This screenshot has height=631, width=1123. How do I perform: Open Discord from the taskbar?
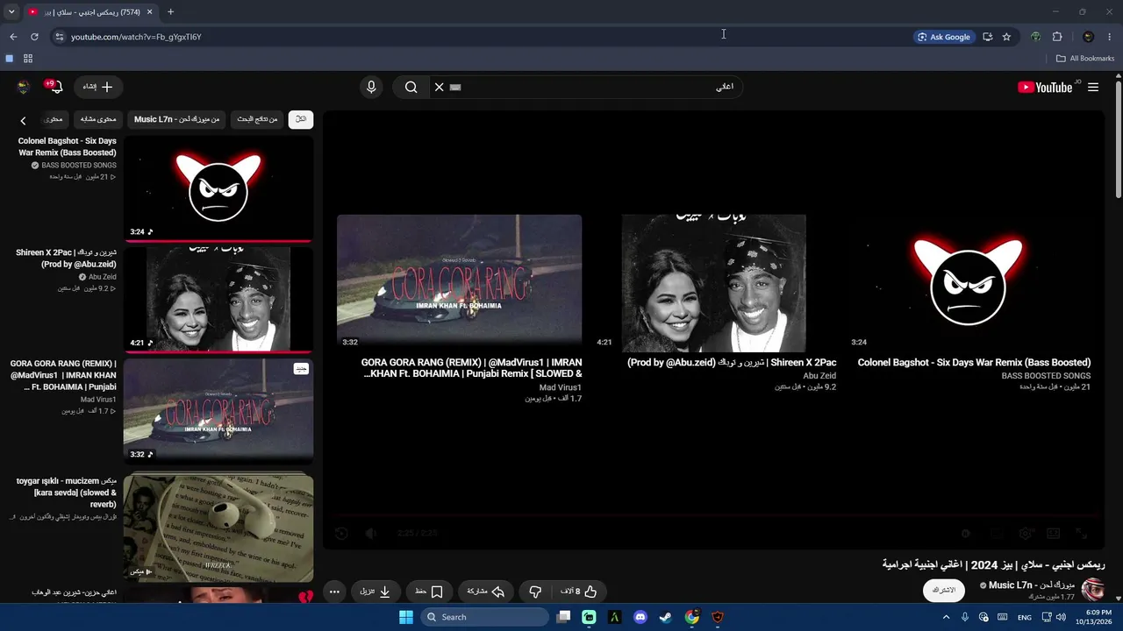pyautogui.click(x=640, y=617)
